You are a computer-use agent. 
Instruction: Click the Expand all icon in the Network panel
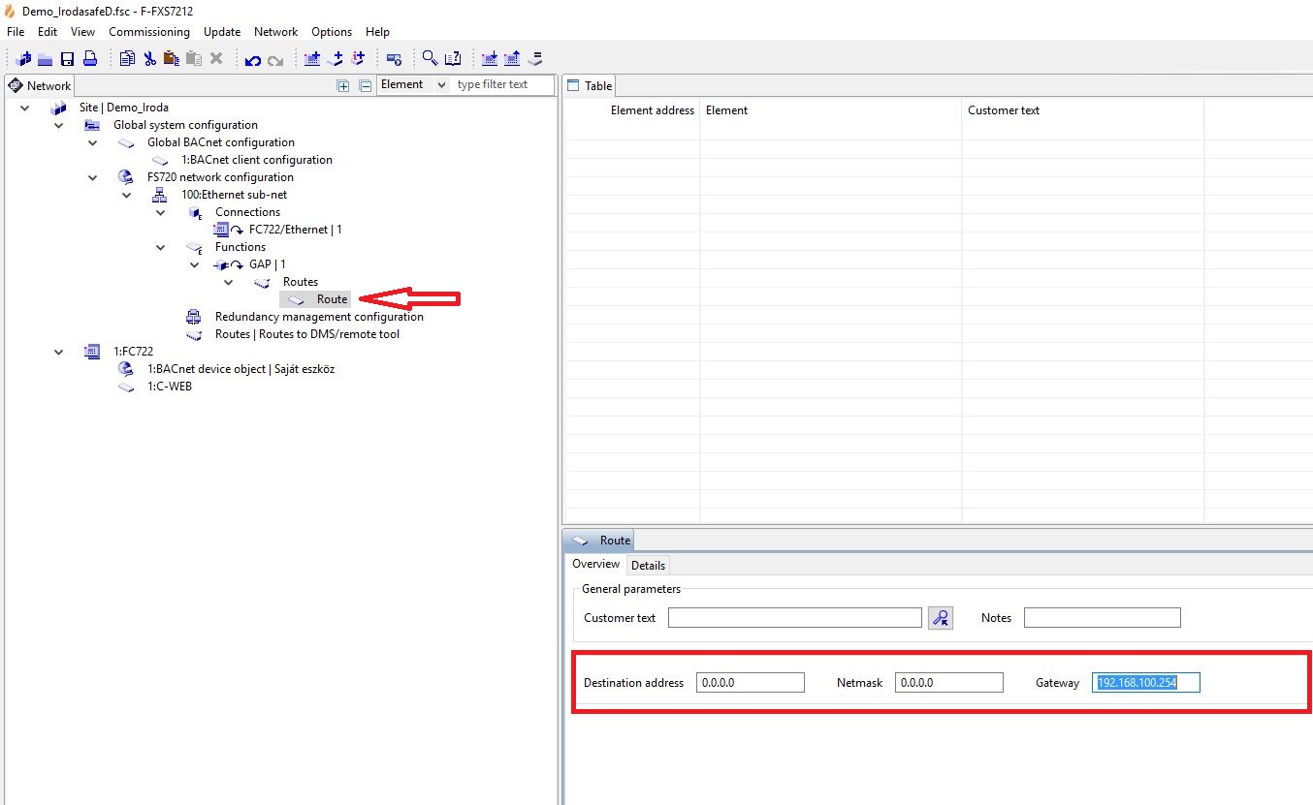point(342,85)
